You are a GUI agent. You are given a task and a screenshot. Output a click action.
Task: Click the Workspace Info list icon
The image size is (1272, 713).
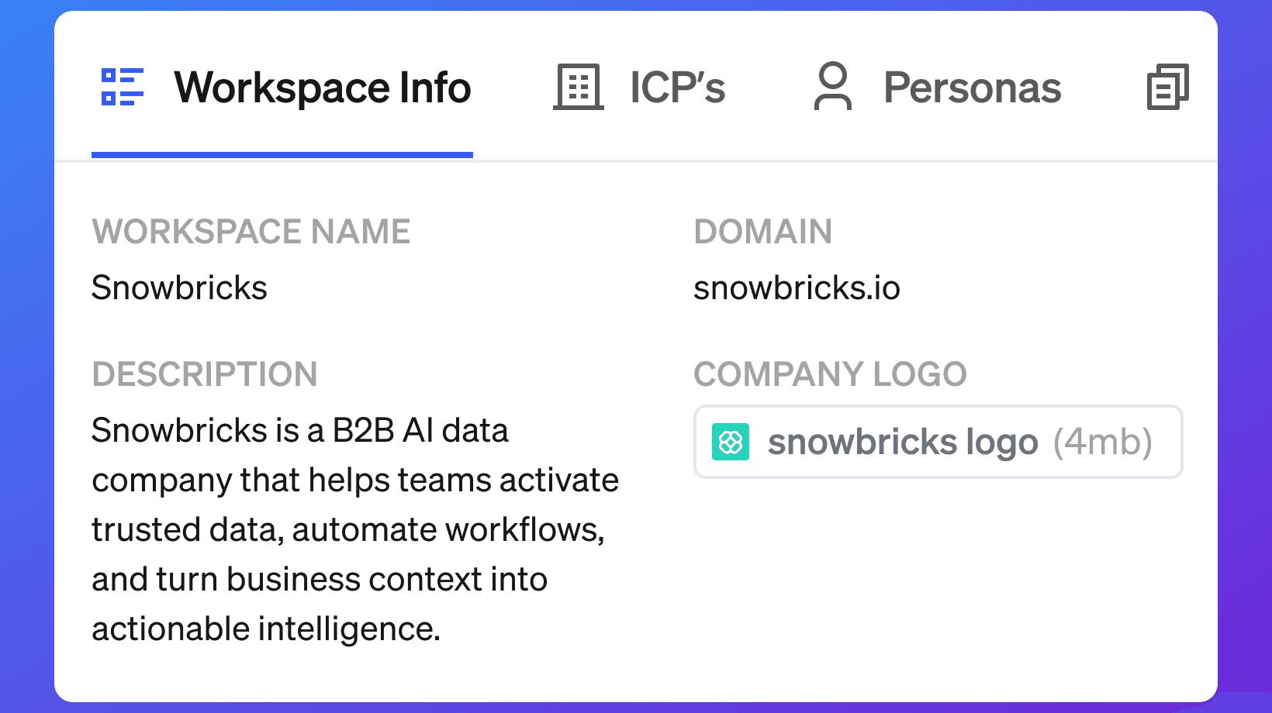point(123,87)
